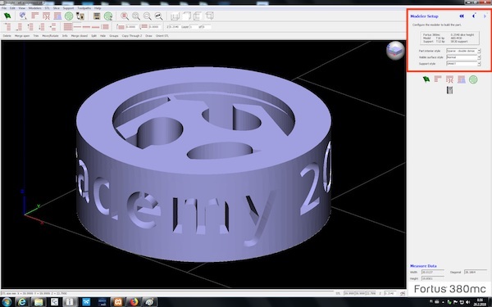Click the right arrow in Modeler Setup
The height and width of the screenshot is (307, 492).
tap(485, 16)
